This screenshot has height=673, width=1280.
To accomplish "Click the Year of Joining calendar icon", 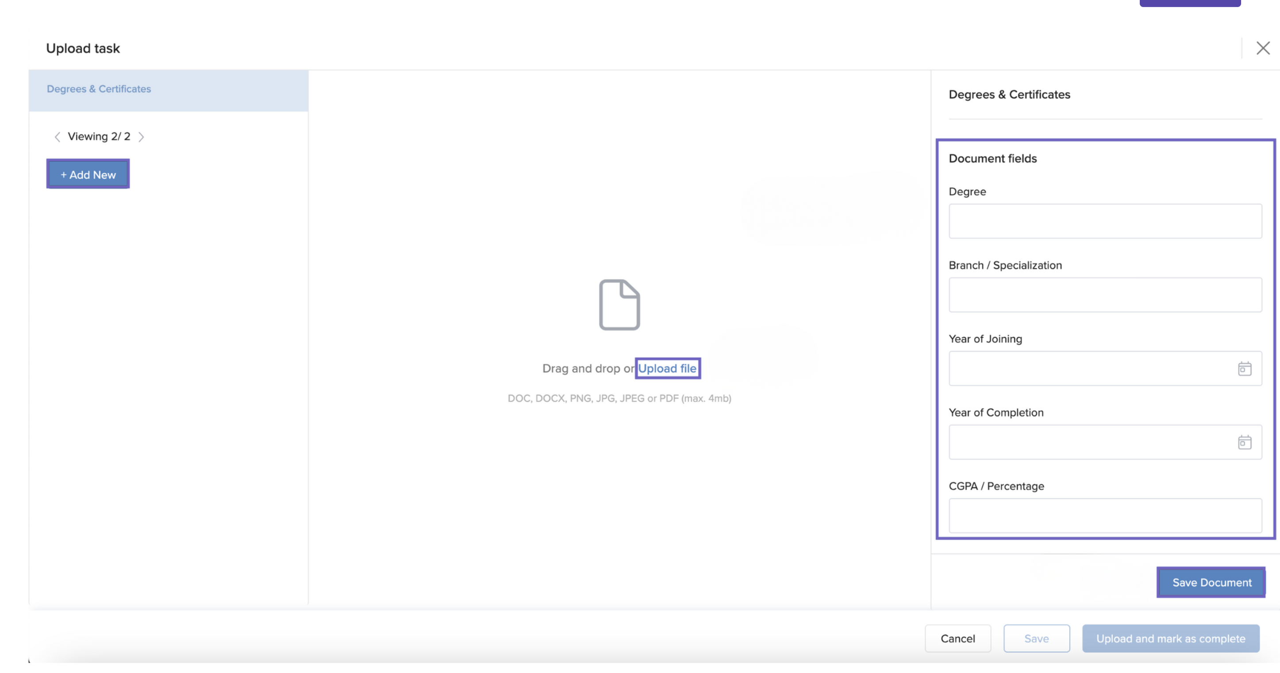I will click(x=1244, y=369).
